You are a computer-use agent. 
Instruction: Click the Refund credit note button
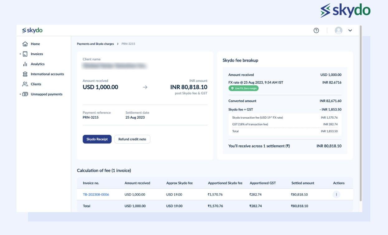click(132, 138)
